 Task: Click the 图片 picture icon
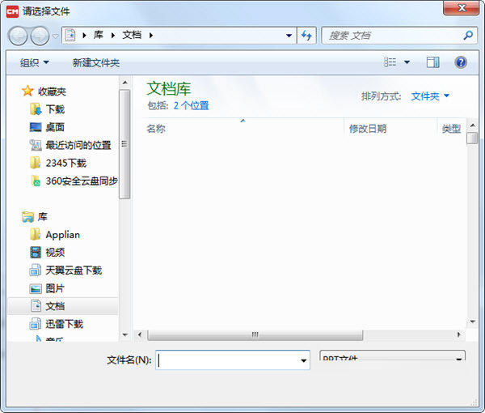pyautogui.click(x=36, y=289)
